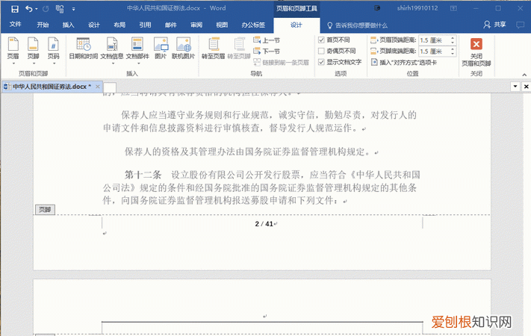Open the 页码 page number menu
This screenshot has width=531, height=336.
54,51
